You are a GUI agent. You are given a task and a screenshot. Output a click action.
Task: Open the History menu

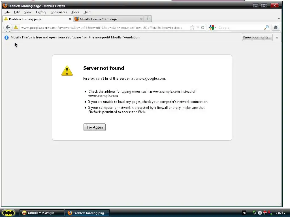[41, 12]
